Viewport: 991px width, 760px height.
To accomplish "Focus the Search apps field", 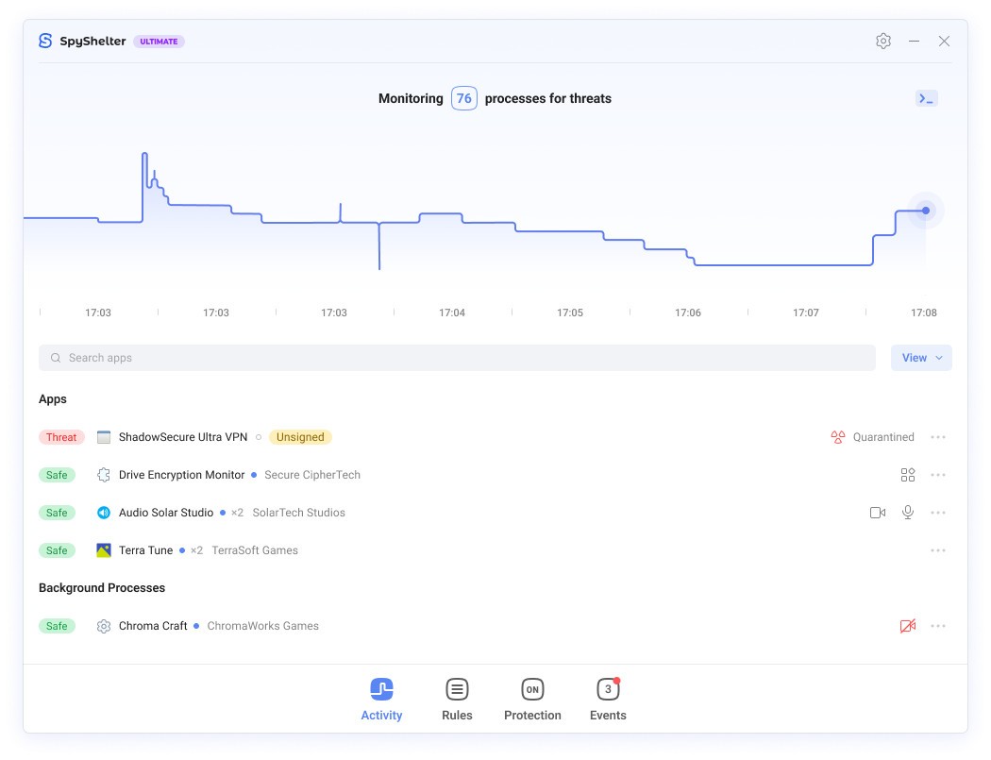I will point(457,358).
